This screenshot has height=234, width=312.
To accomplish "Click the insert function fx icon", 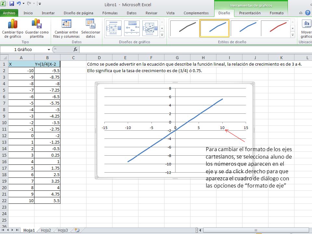I will click(75, 49).
